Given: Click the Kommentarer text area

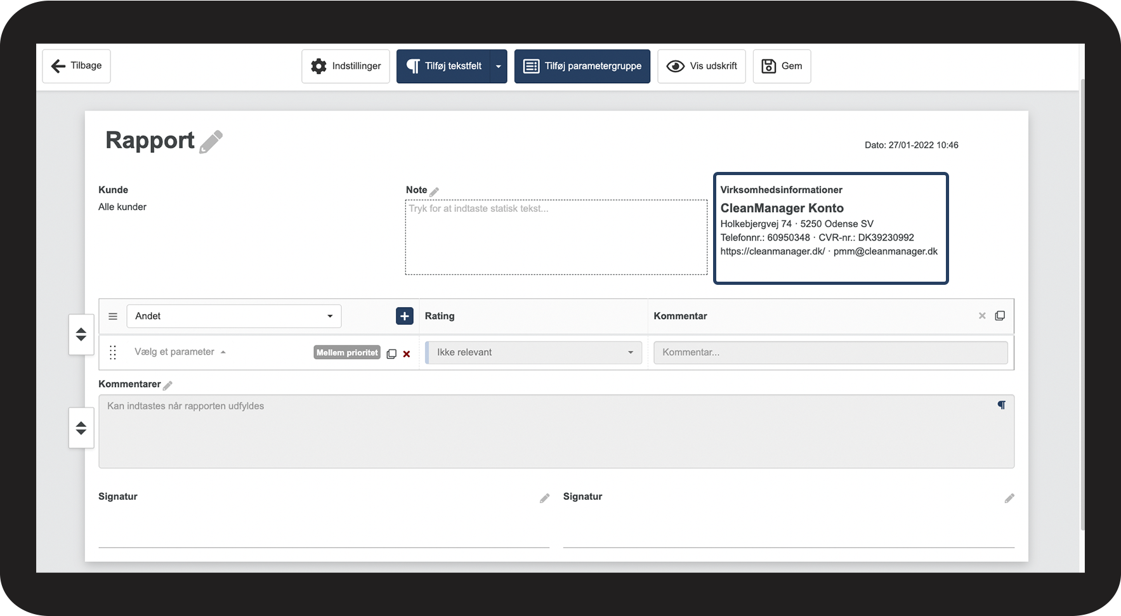Looking at the screenshot, I should (x=556, y=431).
